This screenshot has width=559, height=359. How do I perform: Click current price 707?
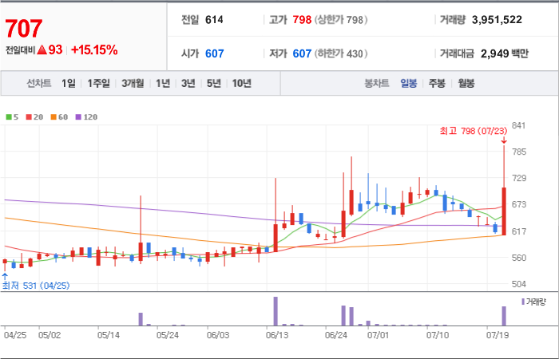[24, 29]
